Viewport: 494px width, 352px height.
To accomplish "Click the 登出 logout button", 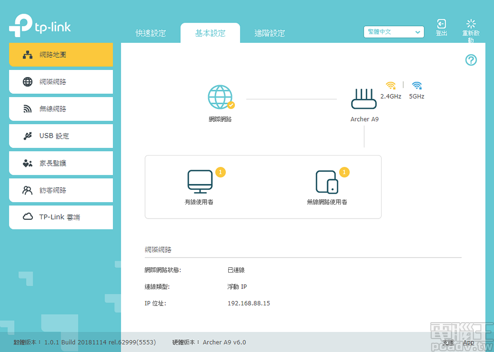I will [441, 25].
